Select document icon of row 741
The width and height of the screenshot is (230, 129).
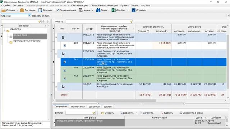click(65, 62)
